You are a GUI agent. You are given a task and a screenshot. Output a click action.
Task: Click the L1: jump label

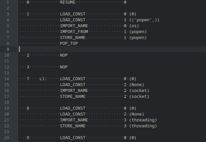pos(43,79)
